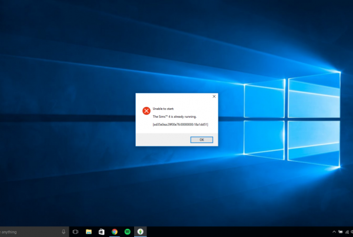Viewport: 353px width, 237px height.
Task: Click the Cortana microphone icon
Action: (x=64, y=232)
